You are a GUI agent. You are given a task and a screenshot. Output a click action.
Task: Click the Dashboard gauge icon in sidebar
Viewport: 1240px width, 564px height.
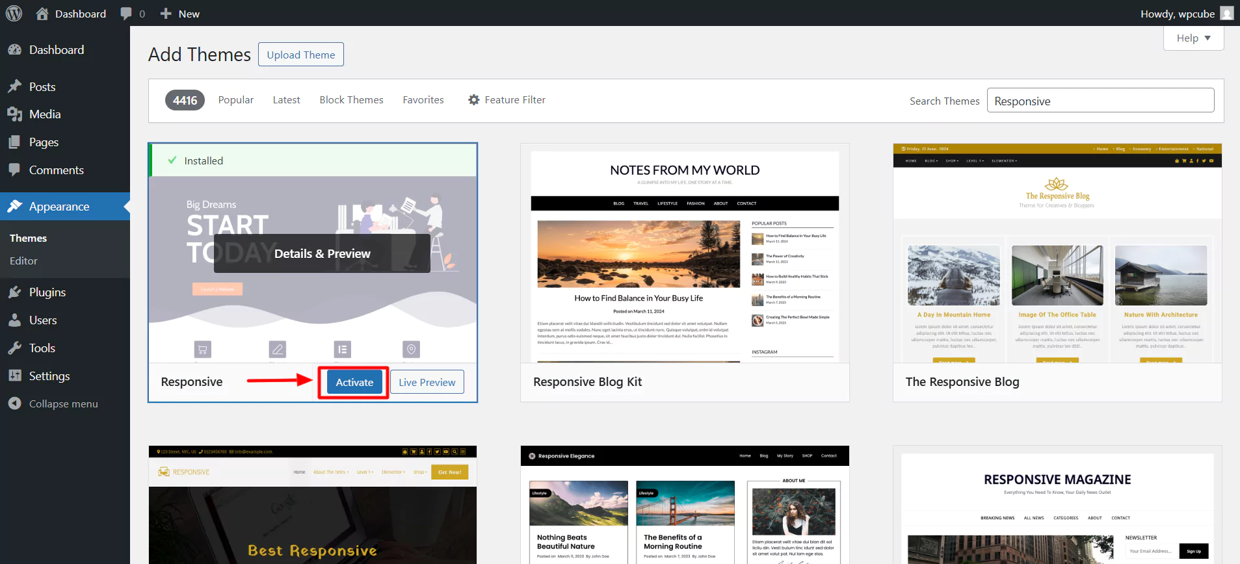pyautogui.click(x=15, y=50)
